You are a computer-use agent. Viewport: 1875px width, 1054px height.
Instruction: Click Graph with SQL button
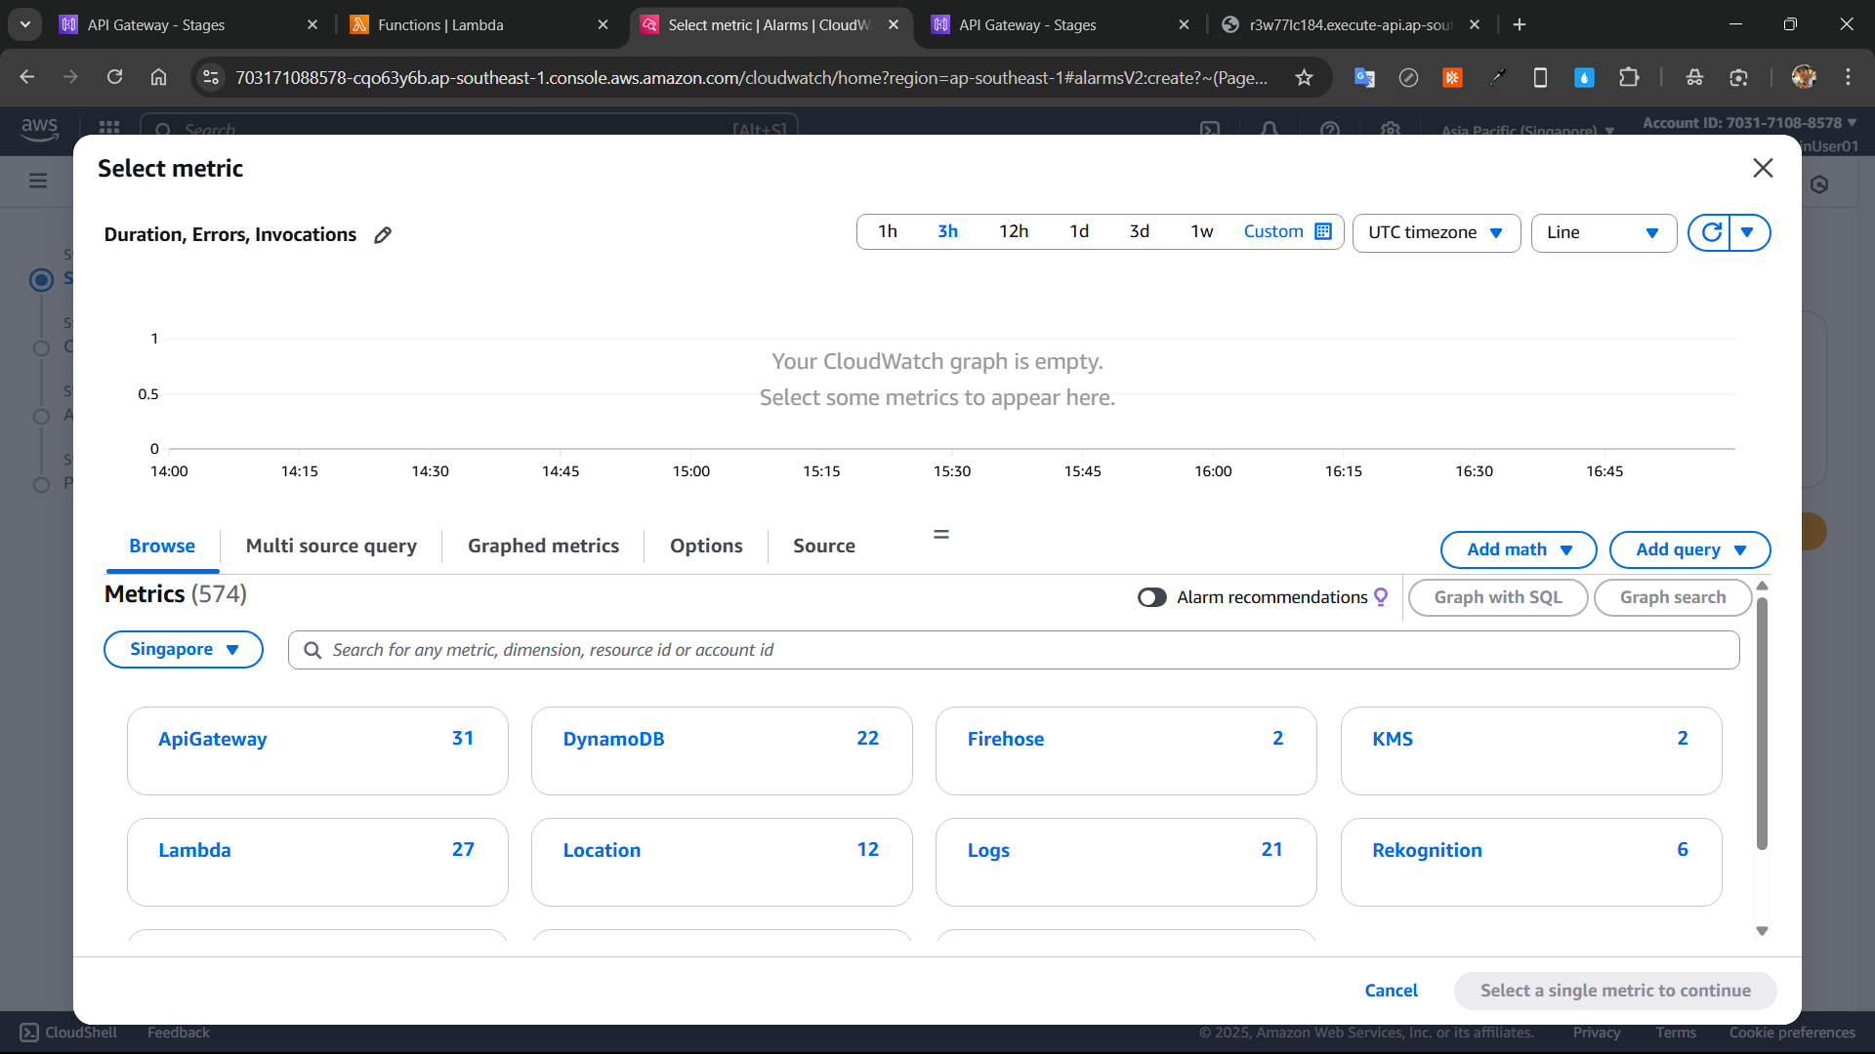1498,597
